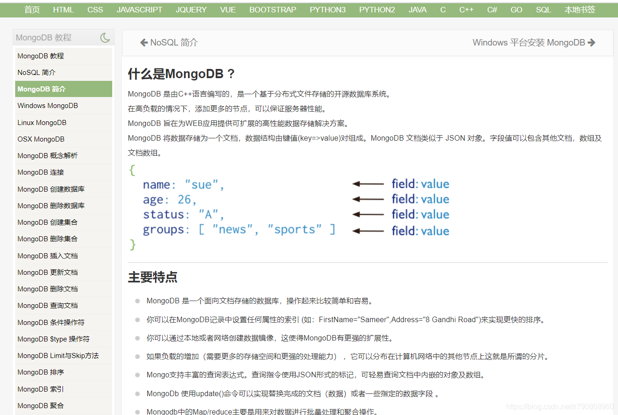
Task: Open the 首页 top navigation item
Action: pos(32,10)
